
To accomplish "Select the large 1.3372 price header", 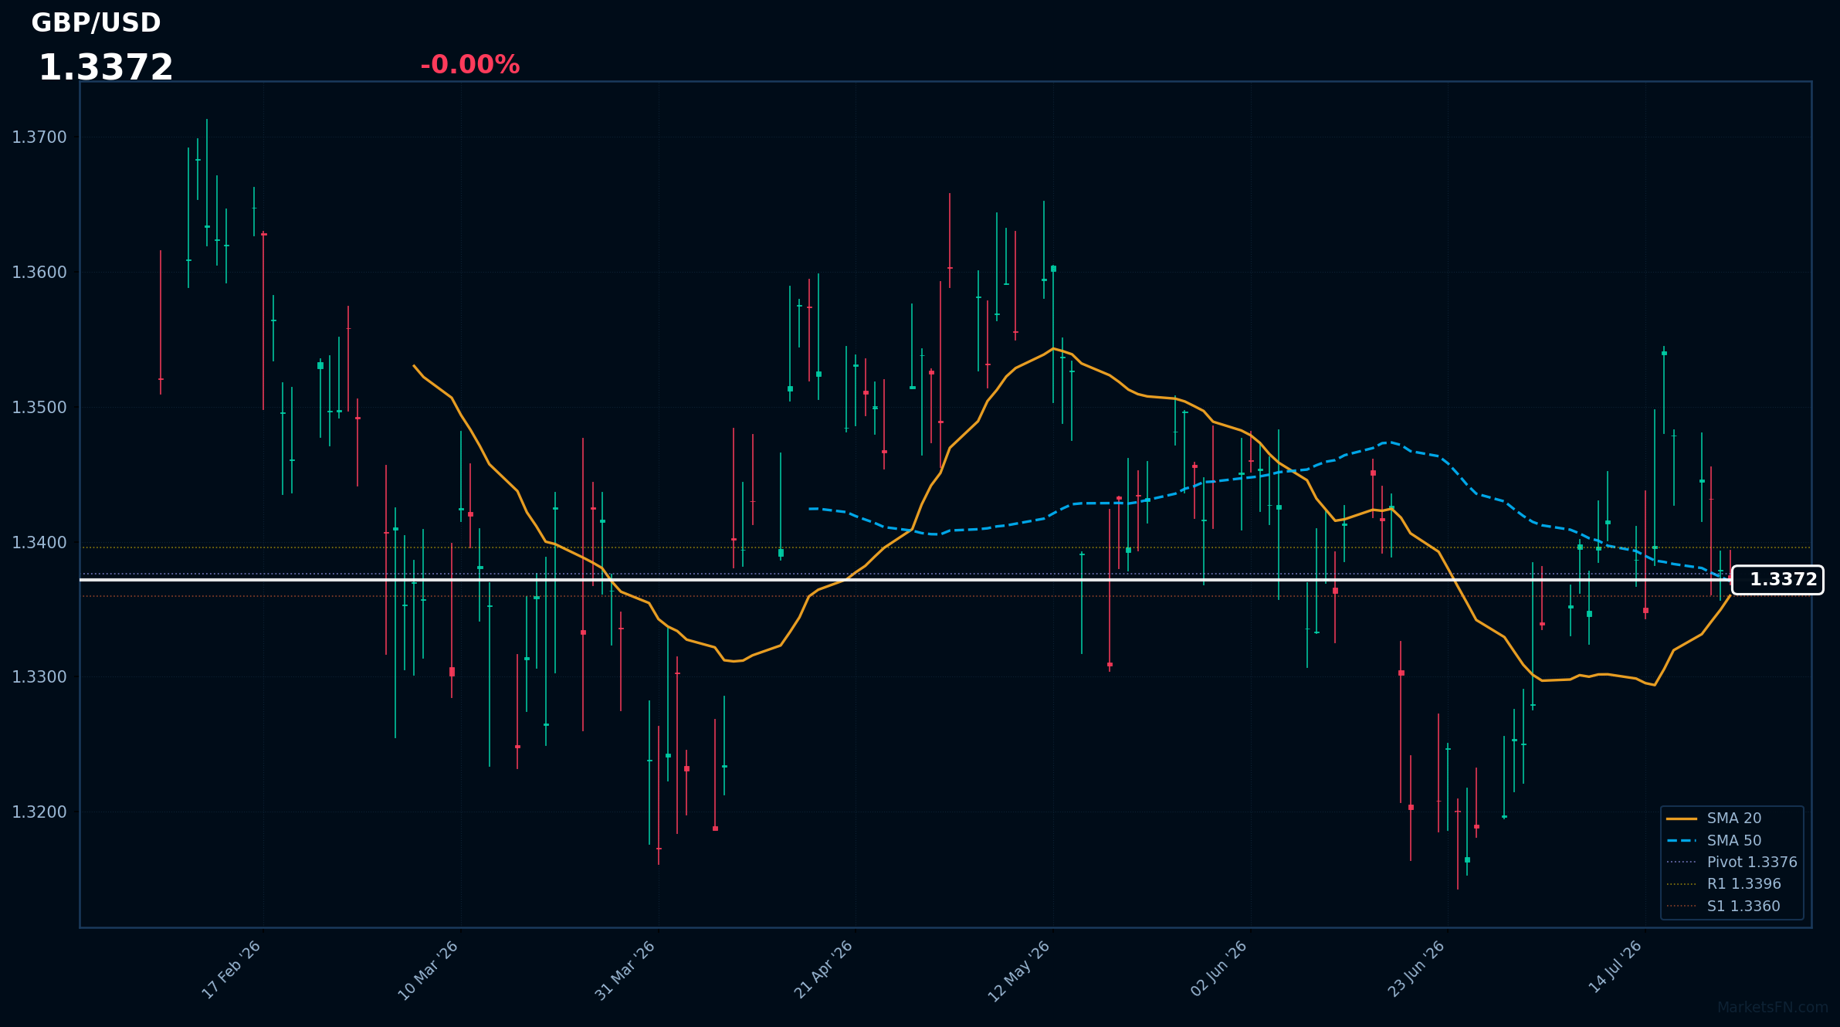I will point(106,68).
